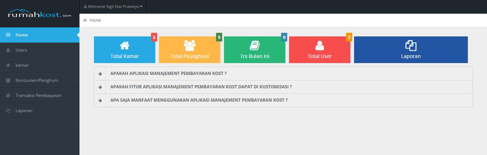Screen dimensions: 487x155
Task: Click the Home grid icon in sidebar
Action: (8, 35)
